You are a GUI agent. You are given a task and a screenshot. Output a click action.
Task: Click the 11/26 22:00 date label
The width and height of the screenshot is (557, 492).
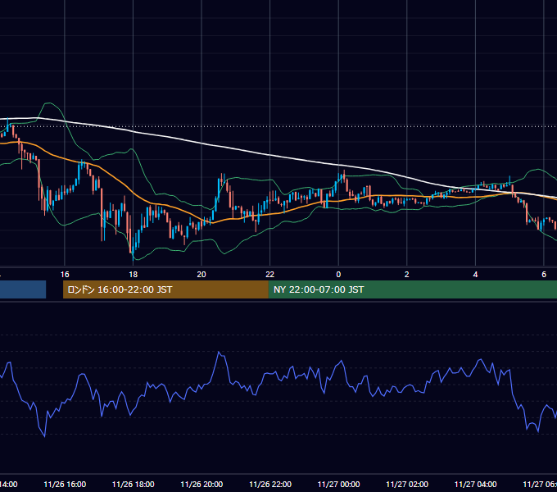tap(270, 485)
